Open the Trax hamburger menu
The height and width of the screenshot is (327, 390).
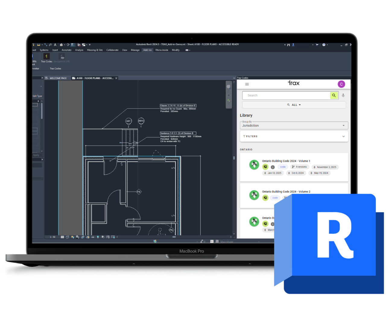click(x=247, y=84)
